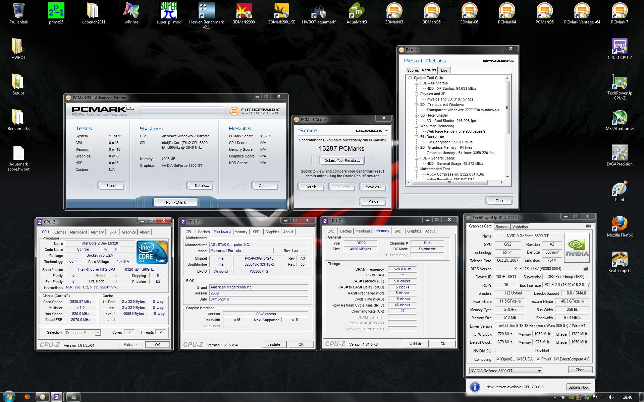Click Validate in Mainboard CPU-Z window
The width and height of the screenshot is (644, 402).
click(x=274, y=344)
